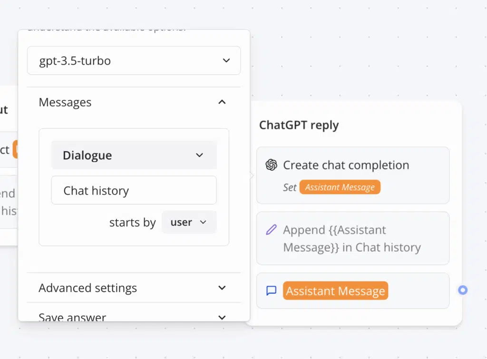The width and height of the screenshot is (487, 359).
Task: Select the Append Assistant Message block
Action: click(353, 239)
